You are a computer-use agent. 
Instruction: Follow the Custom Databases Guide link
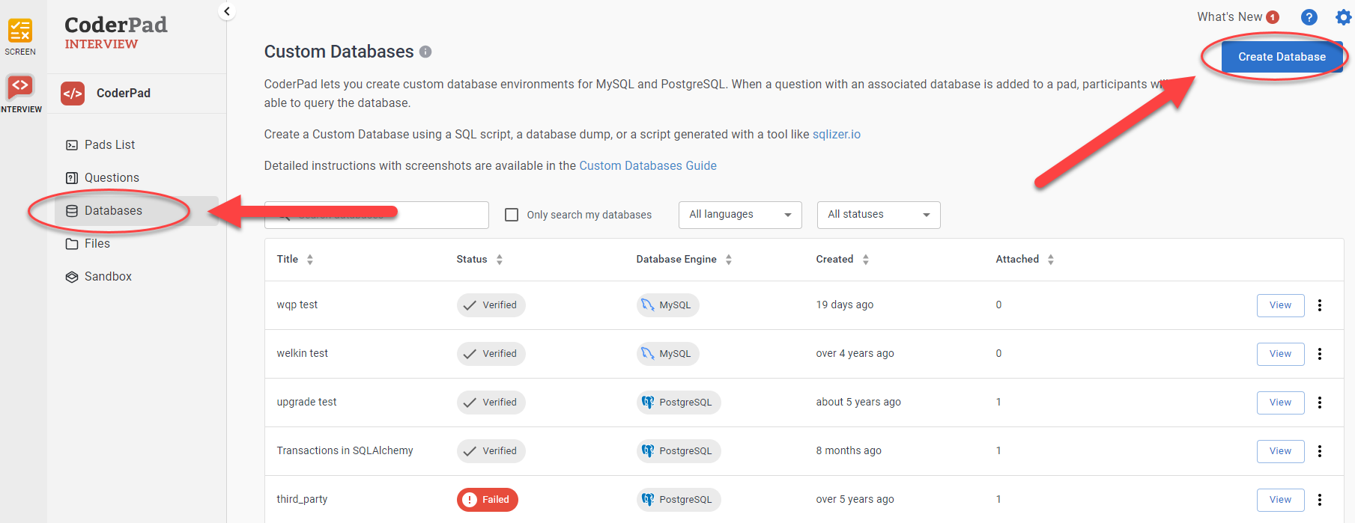point(647,166)
